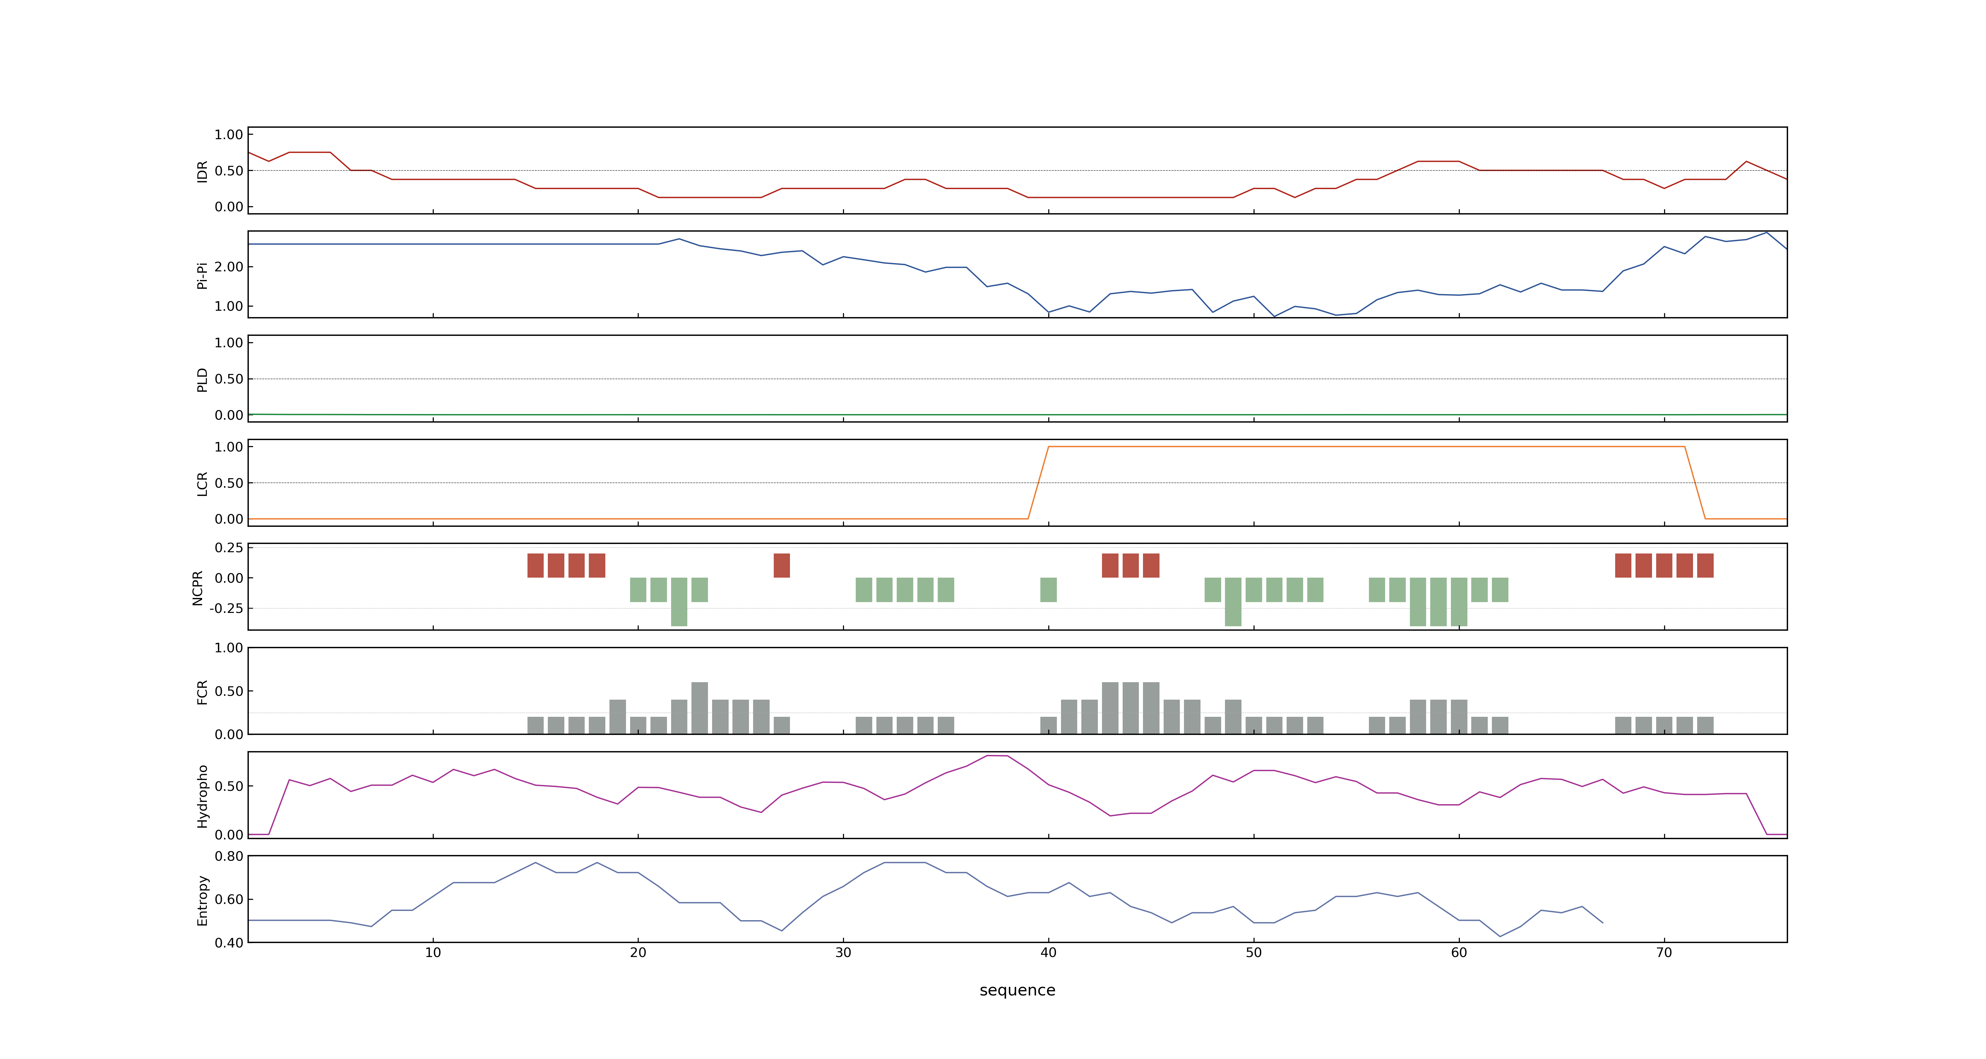Click x-axis tick label 30
Viewport: 1986px width, 1059px height.
point(843,953)
